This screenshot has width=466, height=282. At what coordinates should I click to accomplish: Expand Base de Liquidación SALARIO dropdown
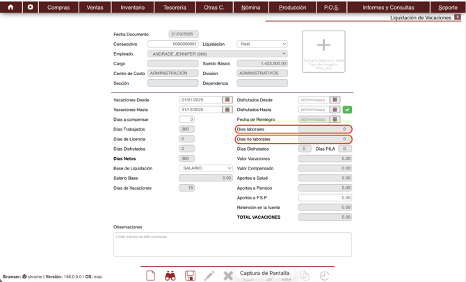coord(206,168)
